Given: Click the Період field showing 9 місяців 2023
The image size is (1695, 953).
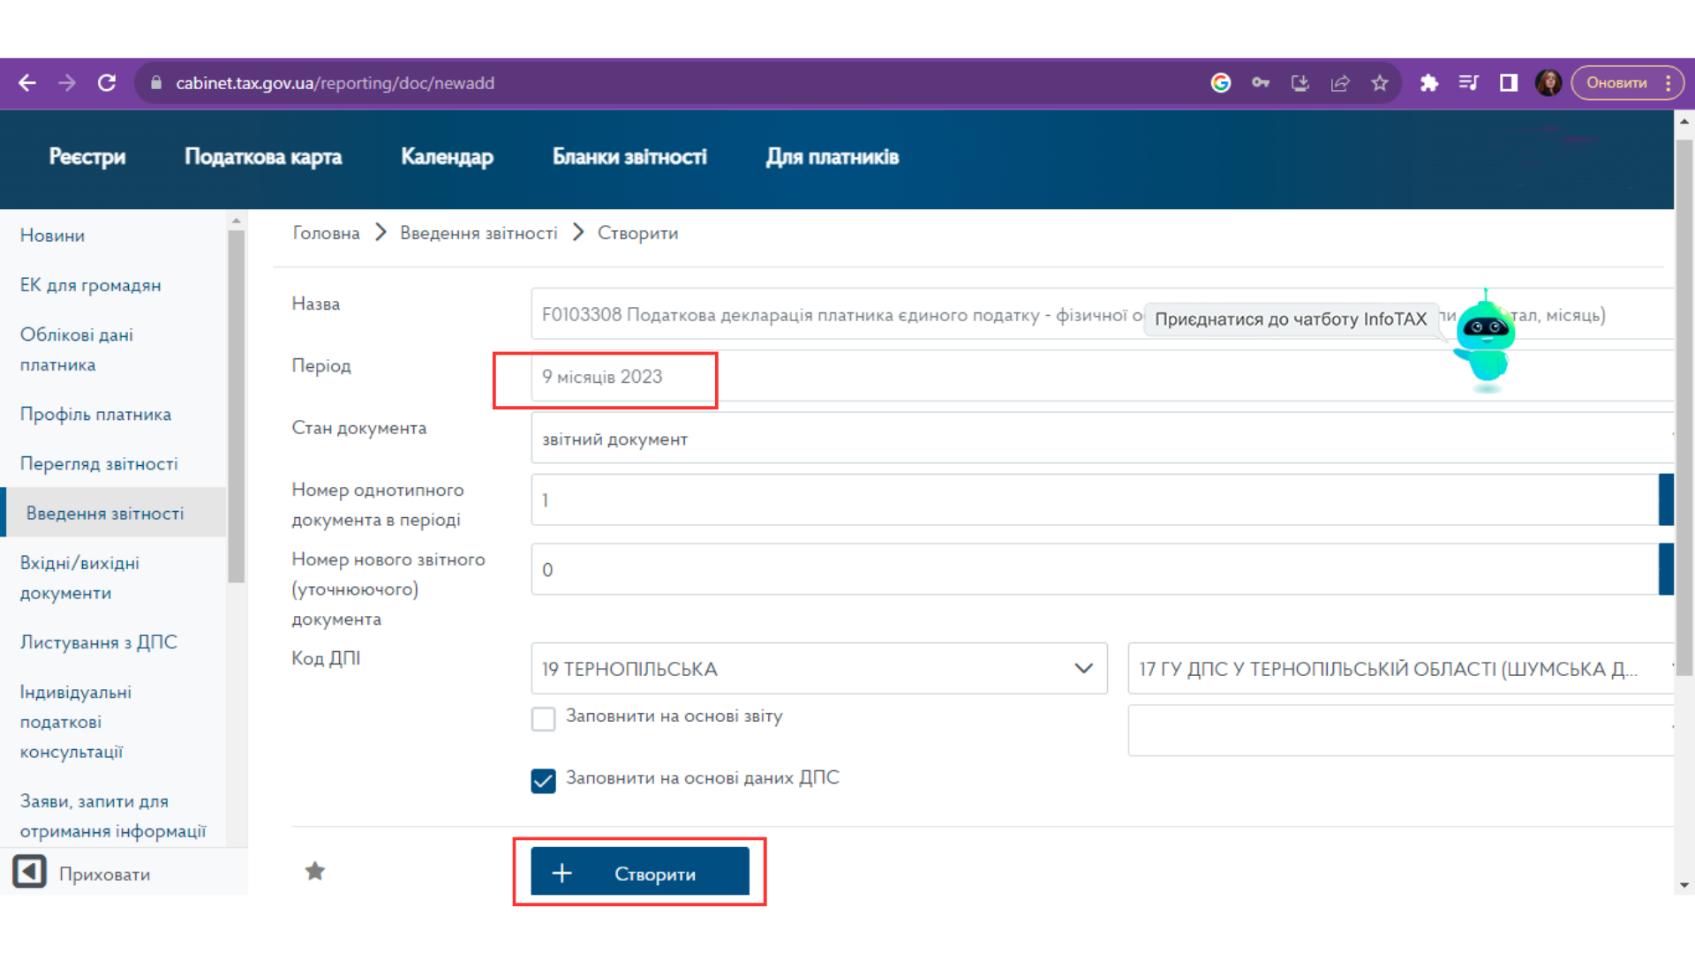Looking at the screenshot, I should [x=1103, y=377].
